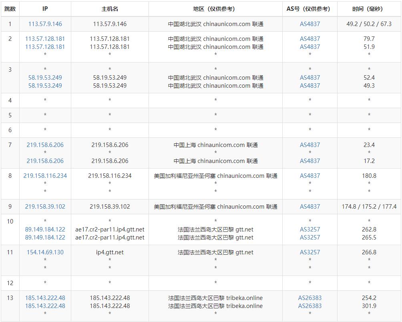402x322 pixels.
Task: Click the 185.143.222.48 IP link with time 301.9
Action: tap(45, 306)
